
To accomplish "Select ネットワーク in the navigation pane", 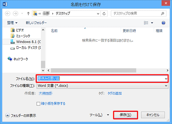I will 18,59.
